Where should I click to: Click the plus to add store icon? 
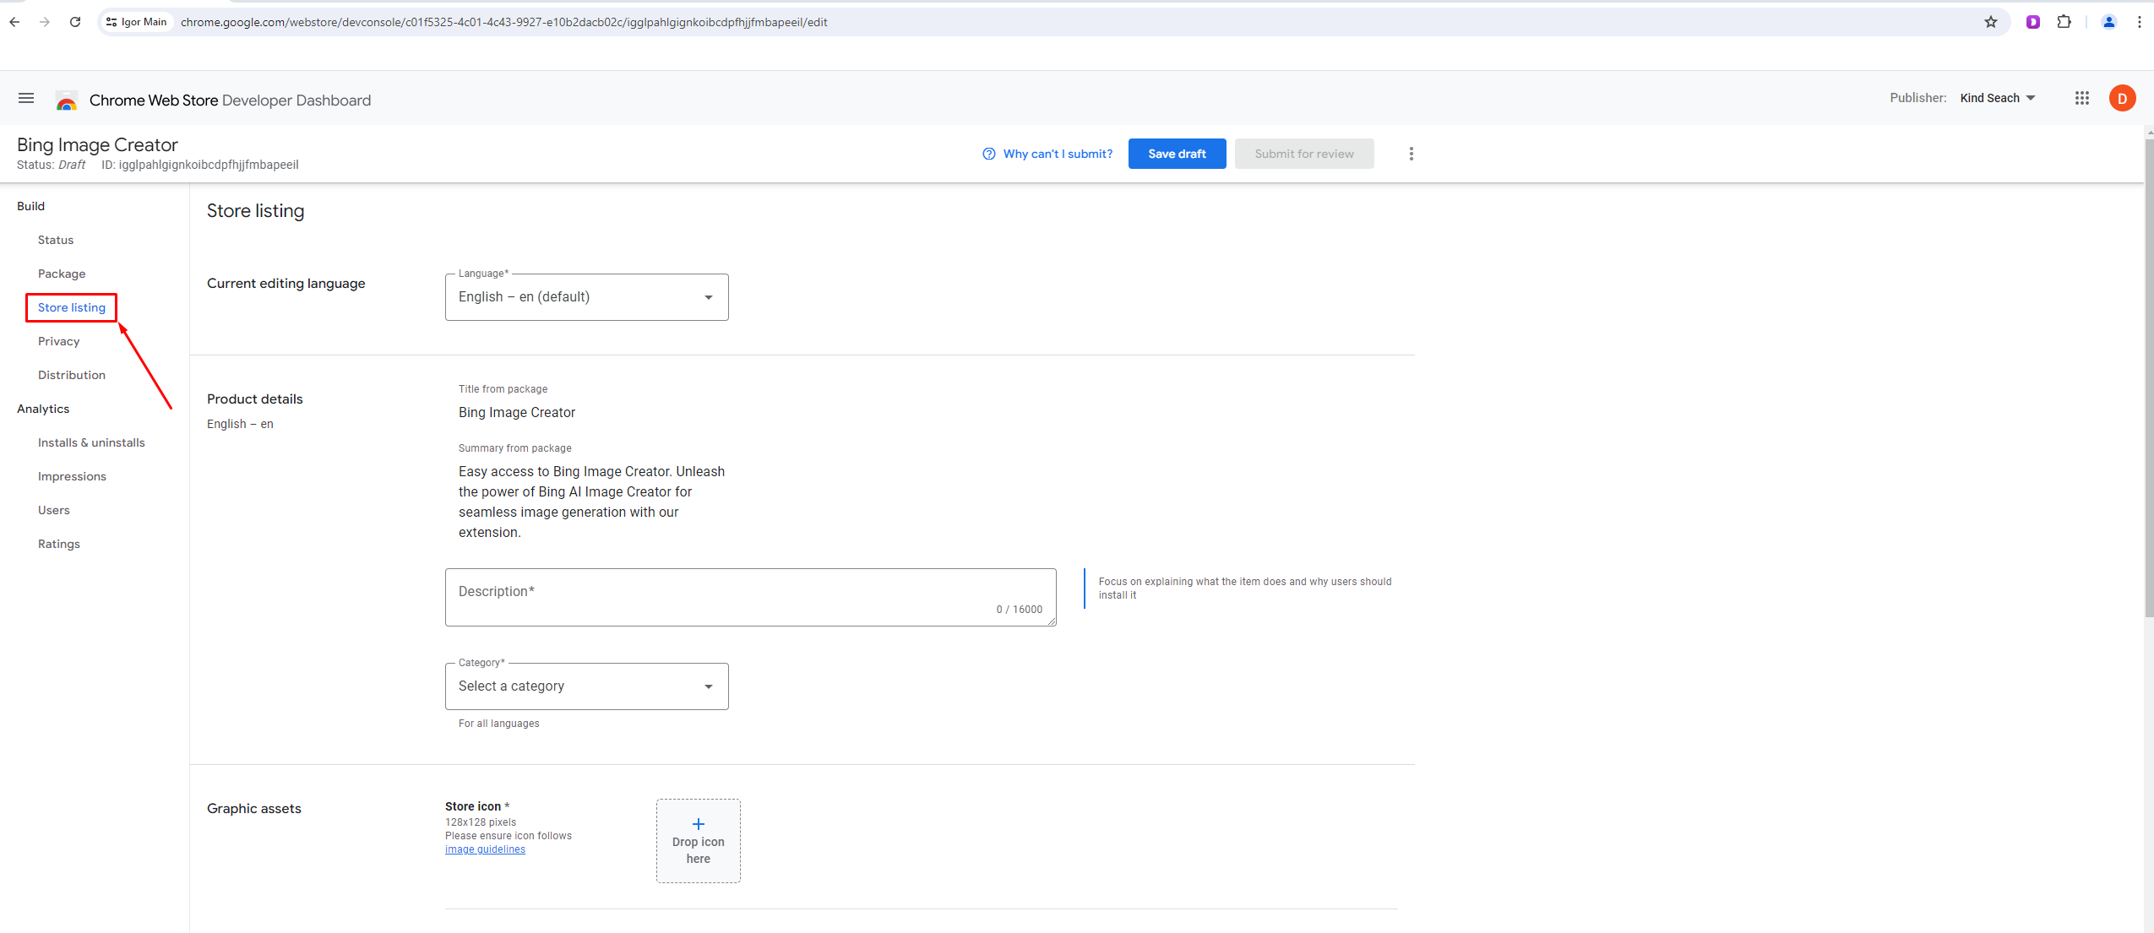[698, 824]
